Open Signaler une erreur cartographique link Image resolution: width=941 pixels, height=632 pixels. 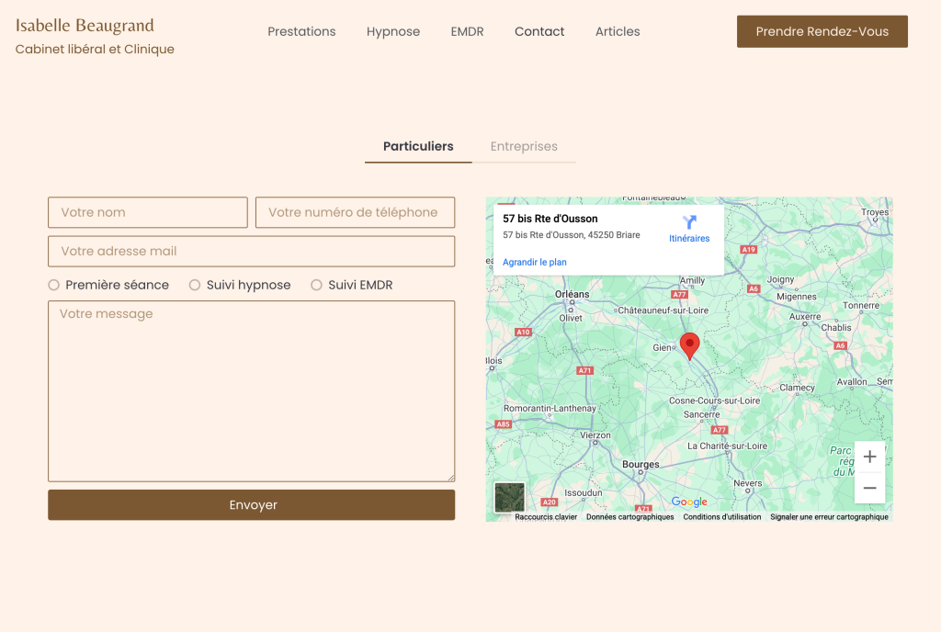tap(829, 517)
